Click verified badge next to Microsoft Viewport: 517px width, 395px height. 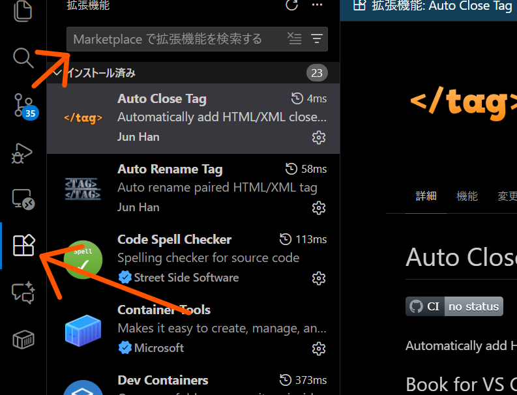click(125, 348)
